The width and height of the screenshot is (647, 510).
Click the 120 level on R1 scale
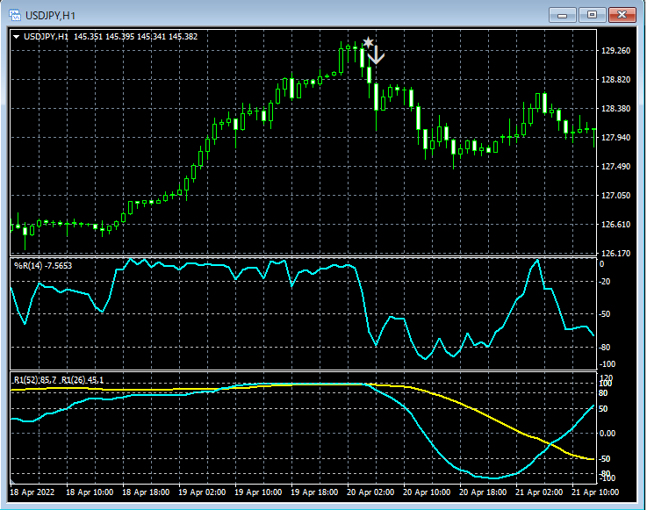click(x=607, y=377)
